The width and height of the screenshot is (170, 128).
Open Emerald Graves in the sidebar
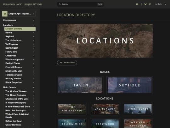[14, 67]
